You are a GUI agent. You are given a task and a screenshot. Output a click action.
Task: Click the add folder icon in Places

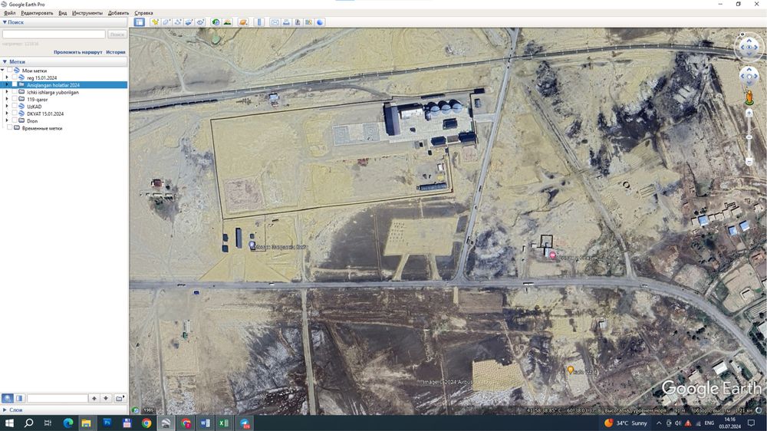pyautogui.click(x=120, y=398)
